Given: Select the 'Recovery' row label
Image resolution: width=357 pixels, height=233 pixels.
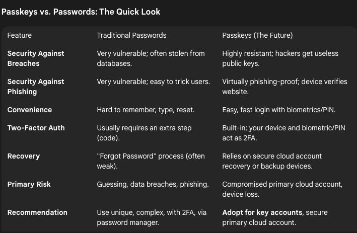Looking at the screenshot, I should [24, 156].
